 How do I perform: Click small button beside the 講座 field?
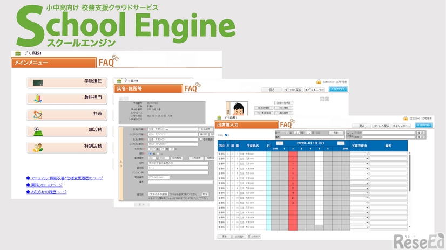coord(420,137)
